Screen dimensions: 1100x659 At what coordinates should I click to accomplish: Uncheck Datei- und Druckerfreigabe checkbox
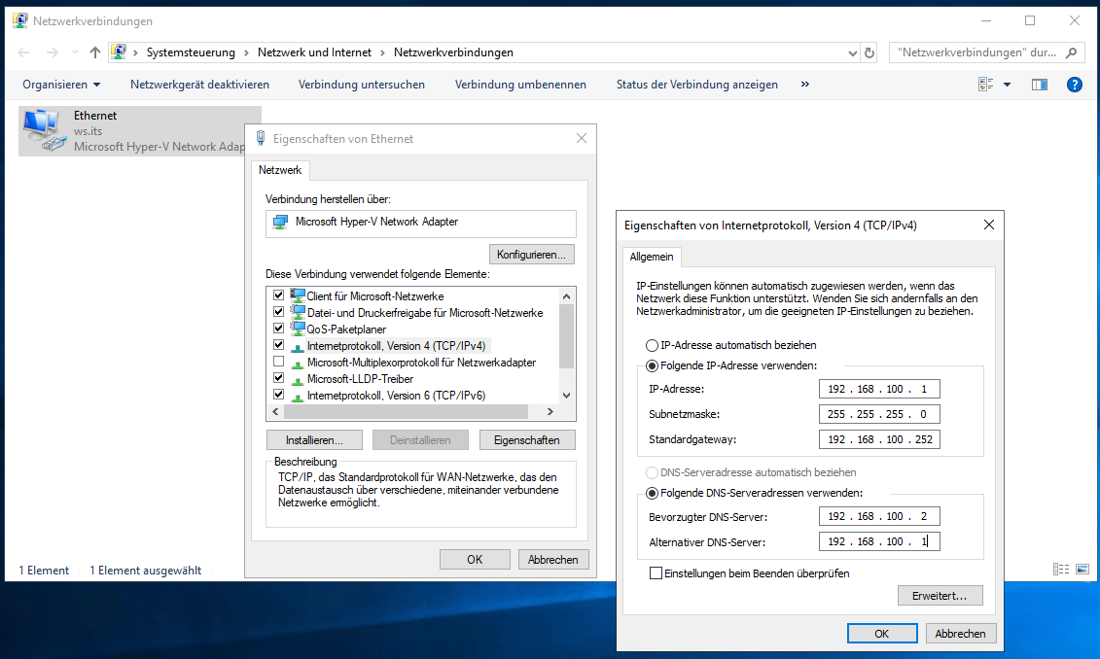pyautogui.click(x=278, y=311)
